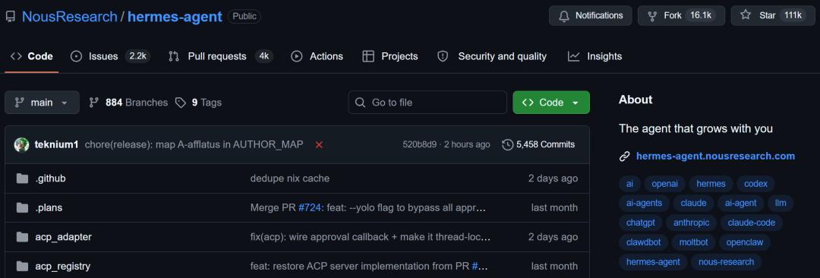Viewport: 820px width, 278px height.
Task: Open Security and quality tab
Action: point(493,56)
